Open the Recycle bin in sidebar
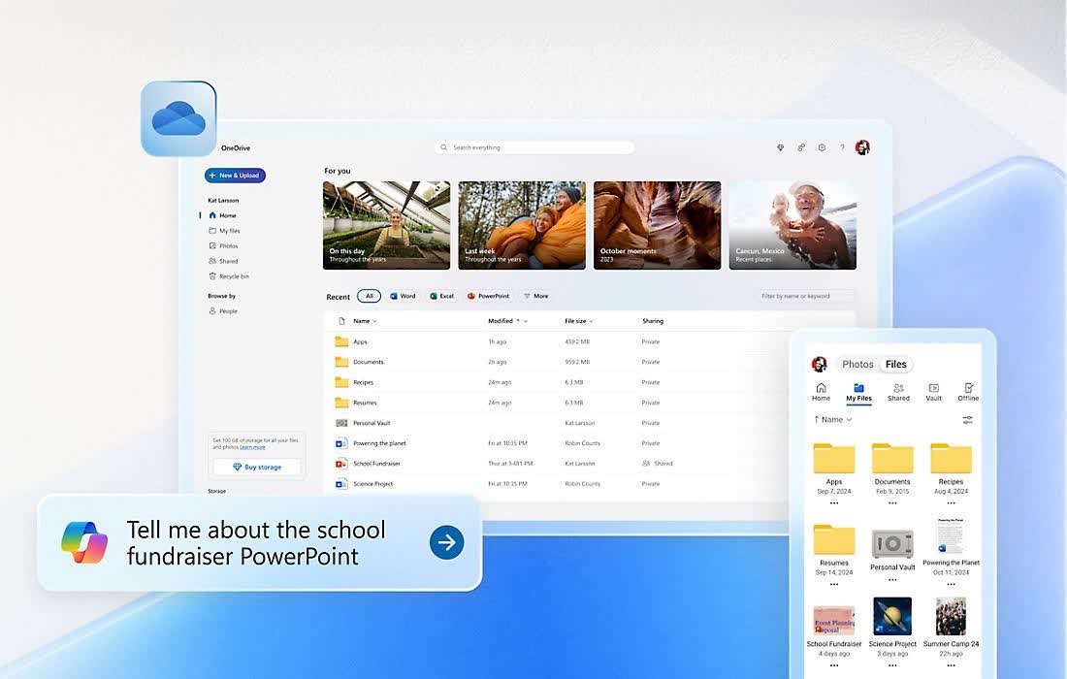This screenshot has width=1067, height=679. tap(229, 276)
